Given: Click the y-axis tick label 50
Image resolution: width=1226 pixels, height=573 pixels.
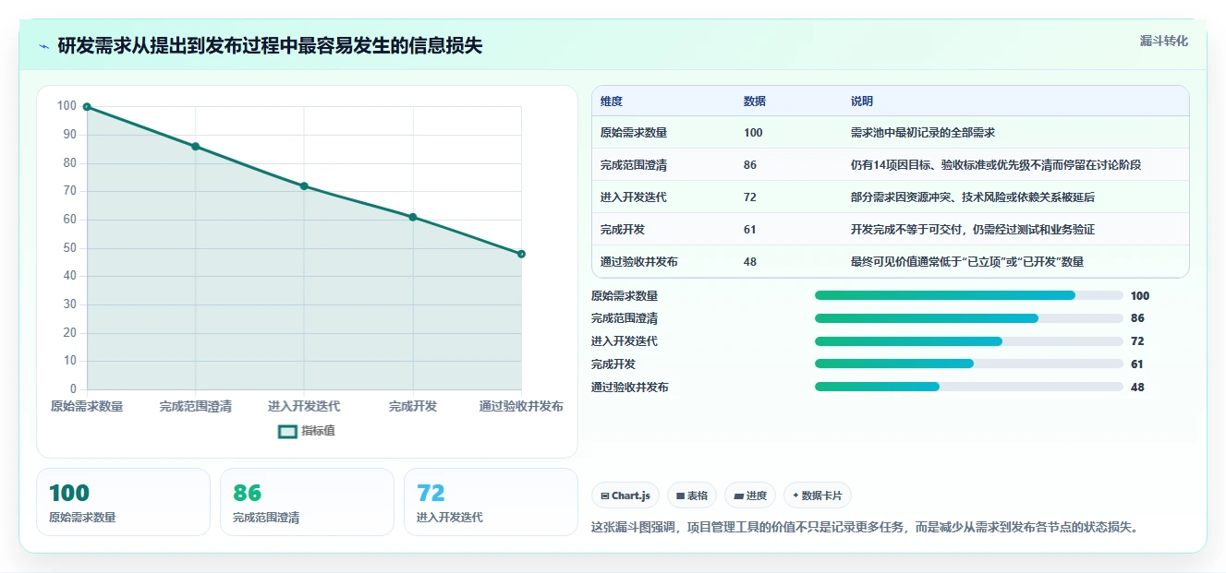Looking at the screenshot, I should pyautogui.click(x=69, y=248).
